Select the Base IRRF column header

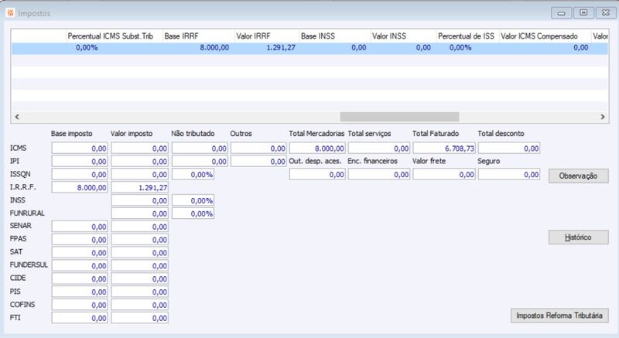tap(199, 36)
